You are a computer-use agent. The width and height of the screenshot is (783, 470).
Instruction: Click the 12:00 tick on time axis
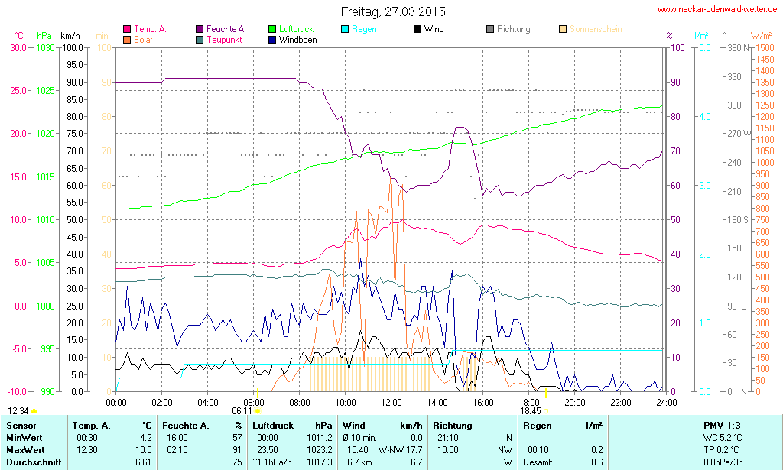391,402
